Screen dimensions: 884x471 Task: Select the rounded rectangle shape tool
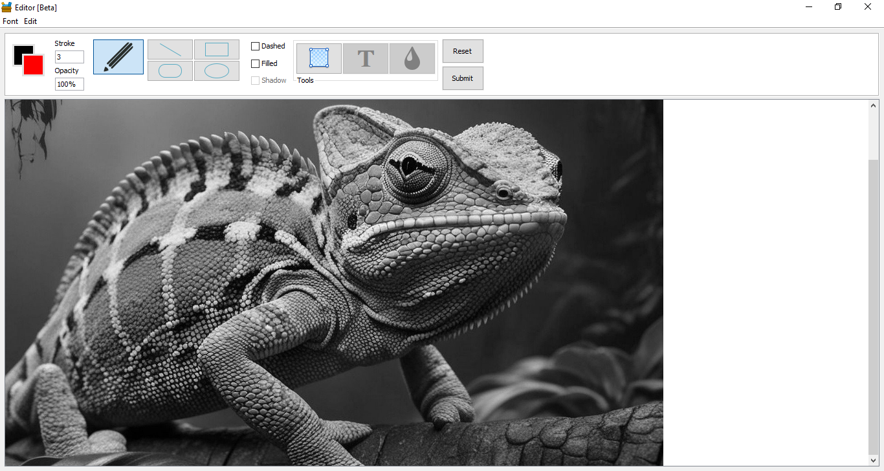pos(170,71)
